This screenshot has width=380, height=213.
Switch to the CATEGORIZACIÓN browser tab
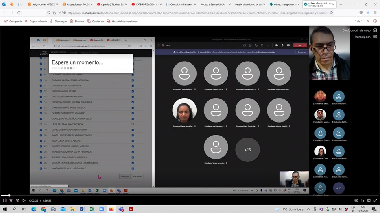tap(146, 4)
